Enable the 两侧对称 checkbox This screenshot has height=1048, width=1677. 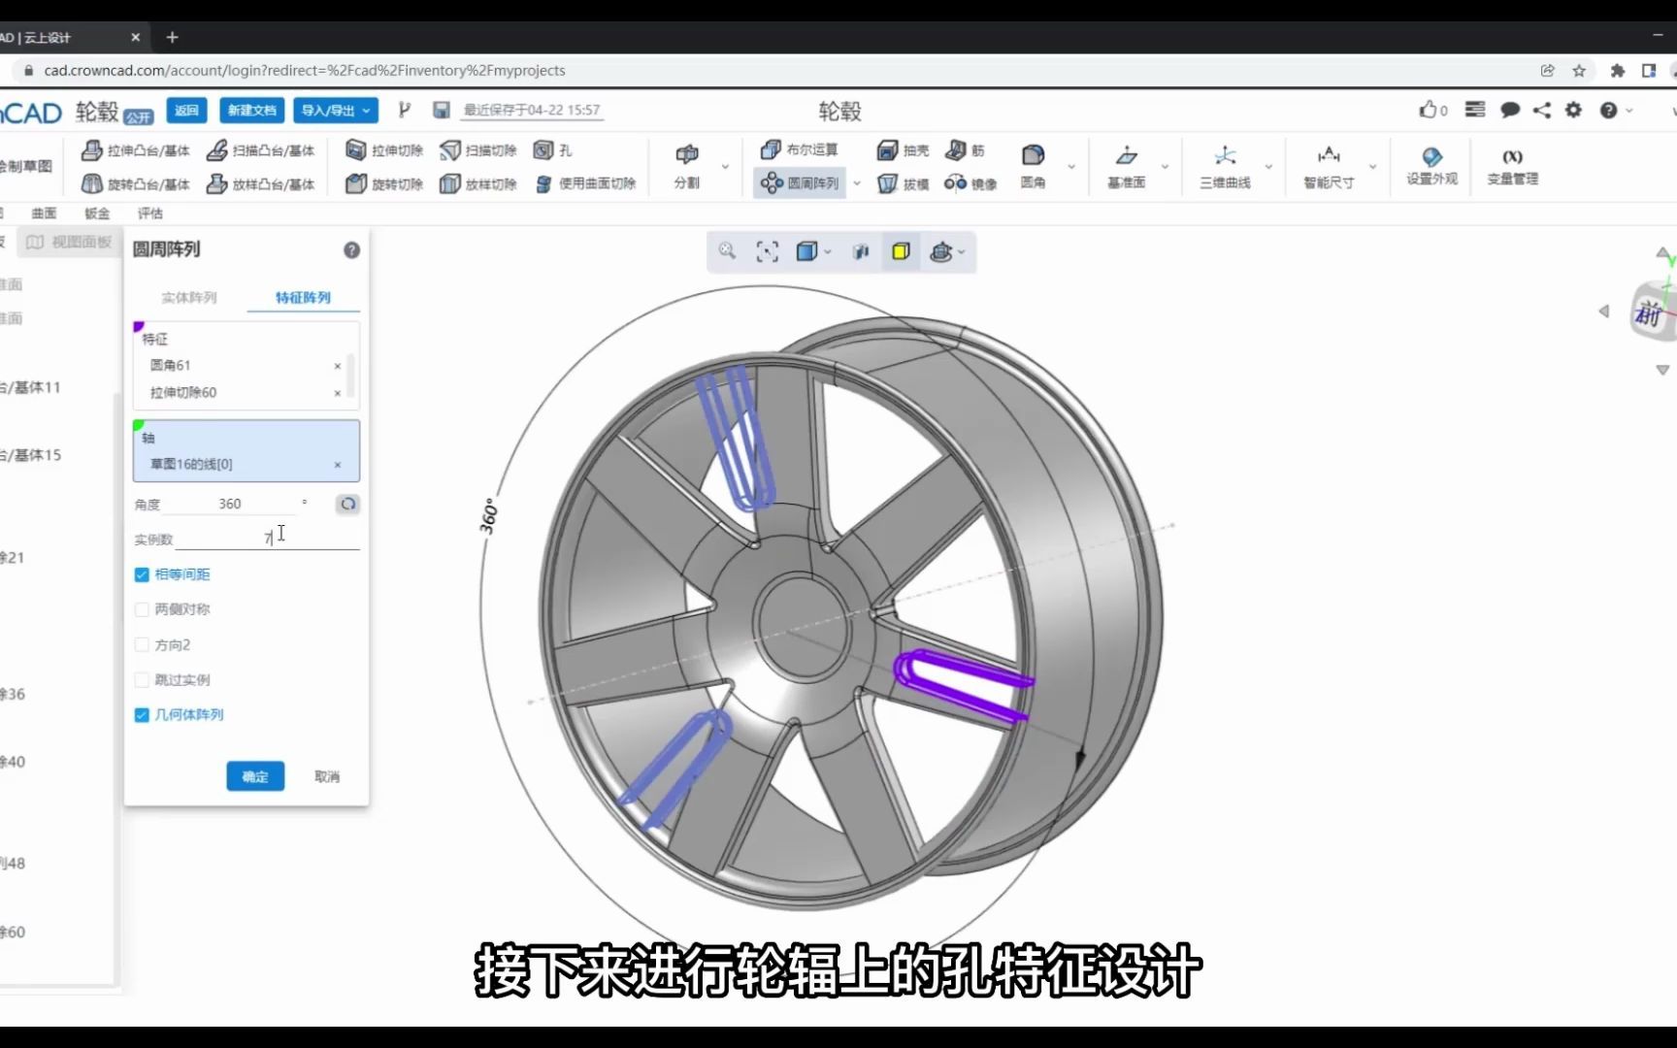(x=142, y=609)
